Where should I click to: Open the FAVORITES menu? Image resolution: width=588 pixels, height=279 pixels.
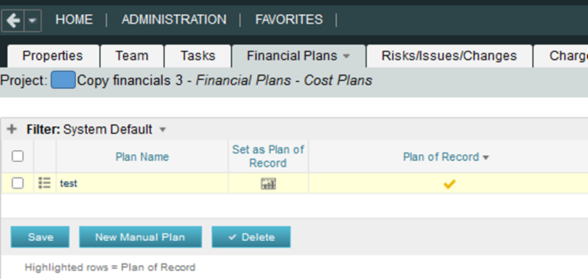pyautogui.click(x=288, y=19)
